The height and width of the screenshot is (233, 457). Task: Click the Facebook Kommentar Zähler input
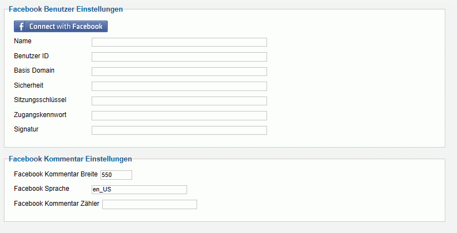pyautogui.click(x=149, y=205)
